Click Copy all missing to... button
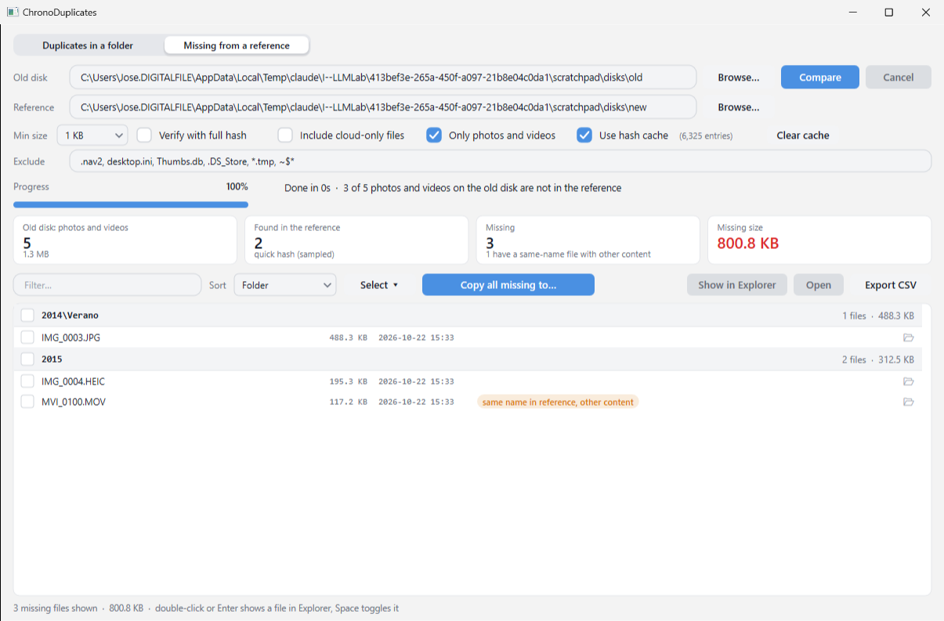944x621 pixels. coord(508,285)
